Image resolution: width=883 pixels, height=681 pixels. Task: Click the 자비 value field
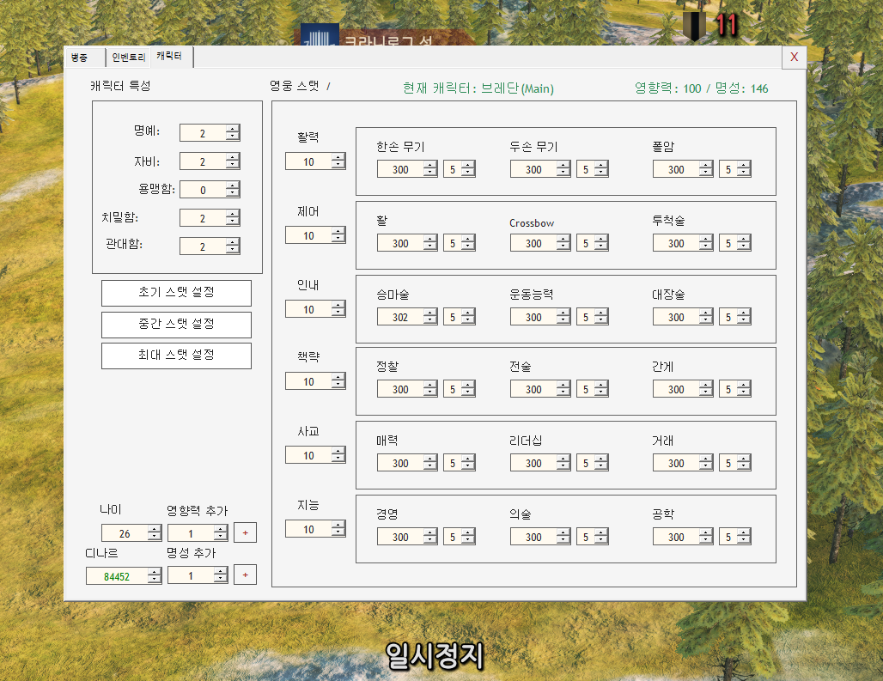click(203, 161)
